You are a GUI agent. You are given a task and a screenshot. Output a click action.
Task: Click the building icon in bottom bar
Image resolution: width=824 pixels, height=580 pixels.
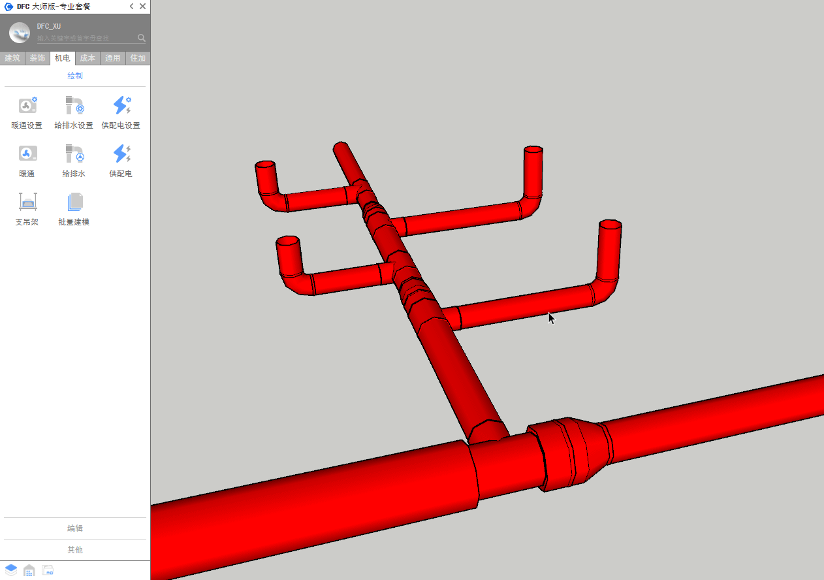click(29, 570)
